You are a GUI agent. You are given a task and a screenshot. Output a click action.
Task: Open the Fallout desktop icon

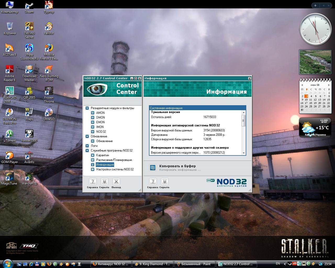(x=49, y=29)
